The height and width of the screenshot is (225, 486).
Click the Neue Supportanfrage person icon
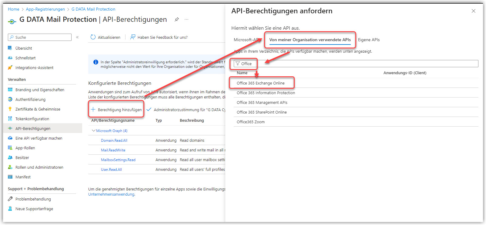coord(10,209)
